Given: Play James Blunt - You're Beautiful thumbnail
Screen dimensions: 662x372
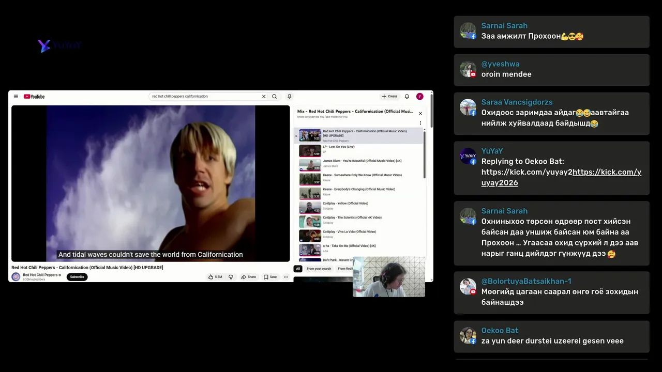Looking at the screenshot, I should tap(310, 165).
